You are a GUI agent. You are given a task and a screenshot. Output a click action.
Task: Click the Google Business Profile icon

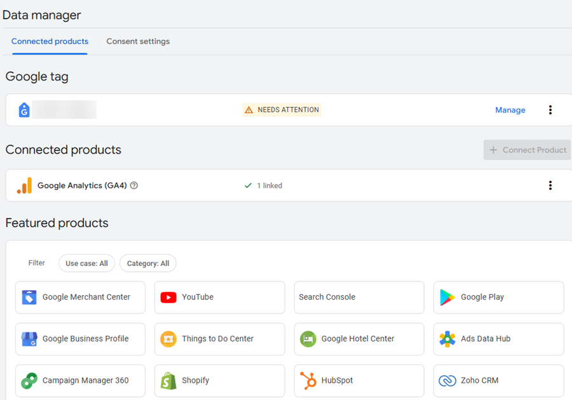[x=29, y=339]
